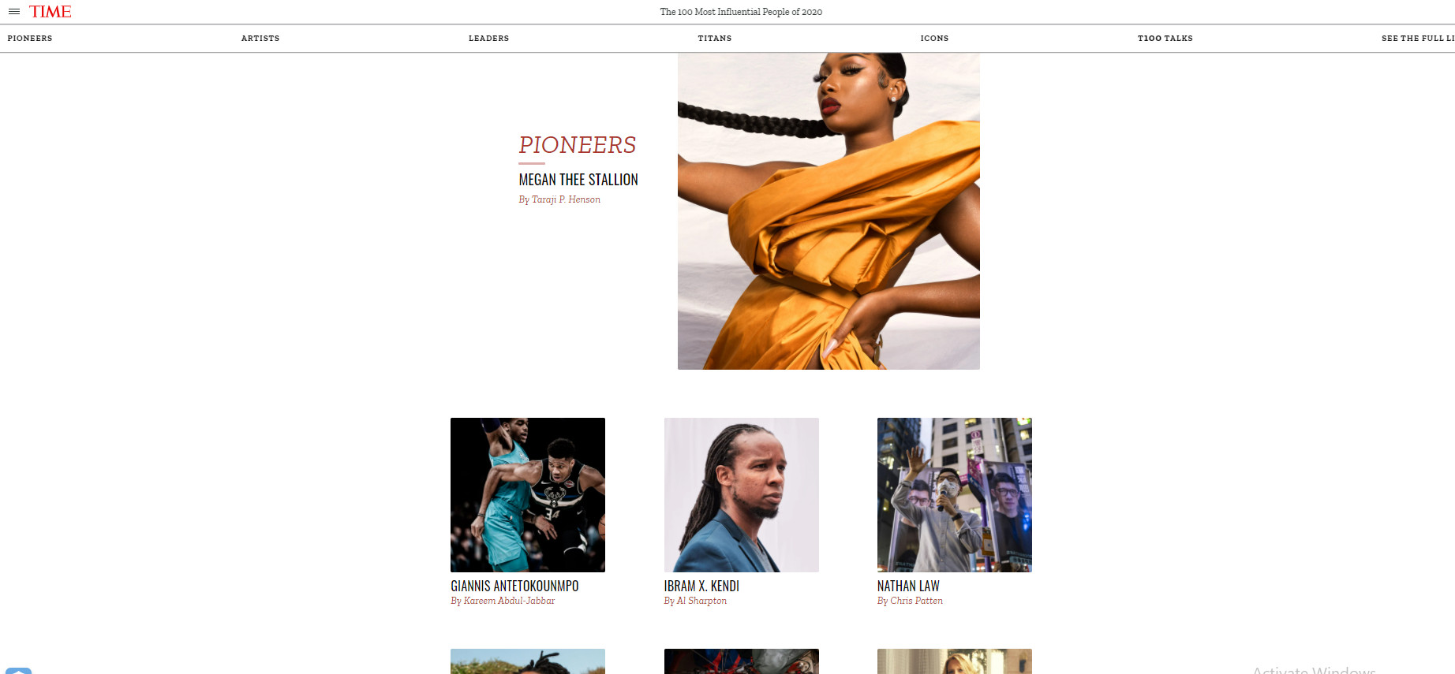Select the Titans nav item
Image resolution: width=1455 pixels, height=674 pixels.
click(x=715, y=39)
